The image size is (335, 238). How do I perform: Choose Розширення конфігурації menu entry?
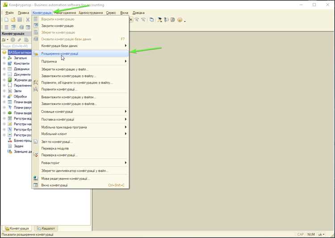point(80,53)
